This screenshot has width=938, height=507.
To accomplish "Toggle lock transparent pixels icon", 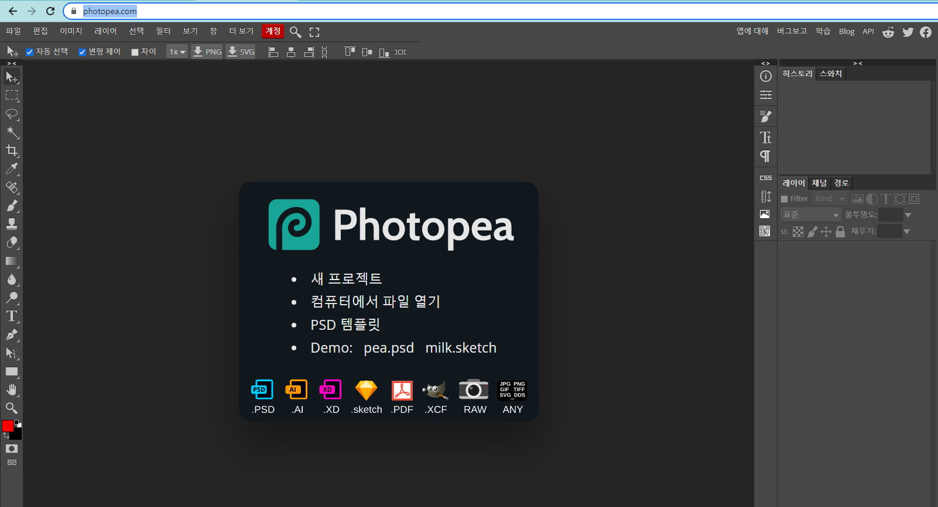I will (798, 232).
